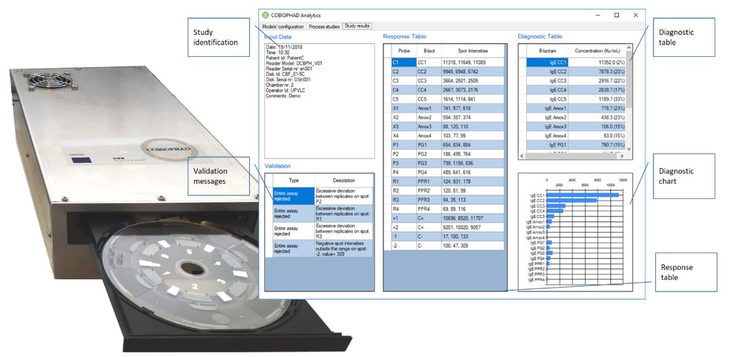Click the B-lactam column header in Diagnostic Table
The image size is (731, 357).
point(547,51)
